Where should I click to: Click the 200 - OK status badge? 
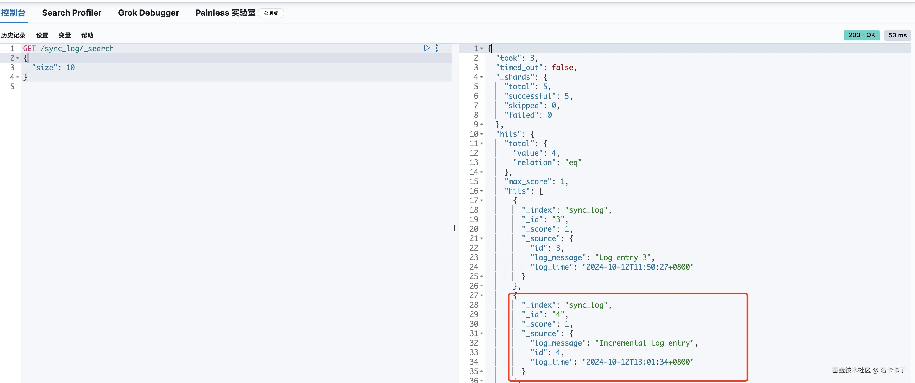click(861, 35)
